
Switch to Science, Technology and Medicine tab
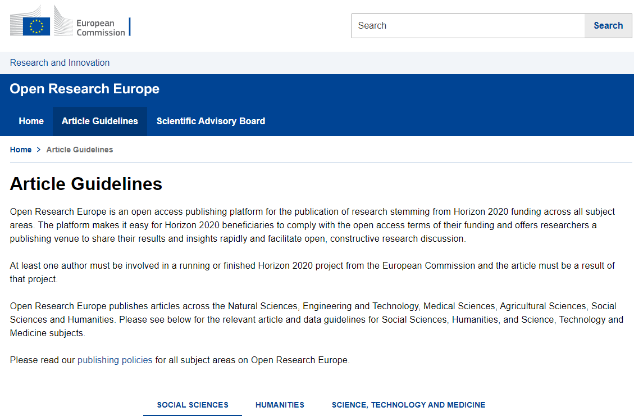pyautogui.click(x=408, y=405)
